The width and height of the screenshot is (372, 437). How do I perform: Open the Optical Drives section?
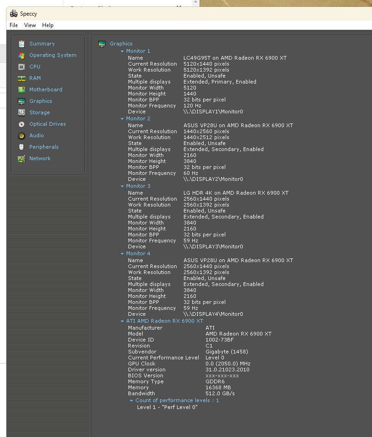48,124
